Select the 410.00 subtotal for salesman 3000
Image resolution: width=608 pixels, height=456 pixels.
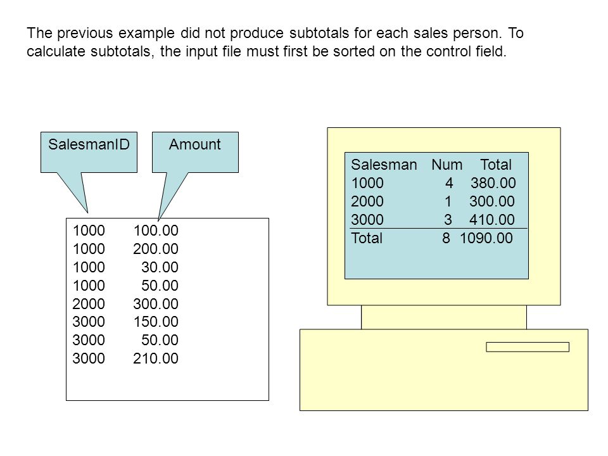(492, 220)
